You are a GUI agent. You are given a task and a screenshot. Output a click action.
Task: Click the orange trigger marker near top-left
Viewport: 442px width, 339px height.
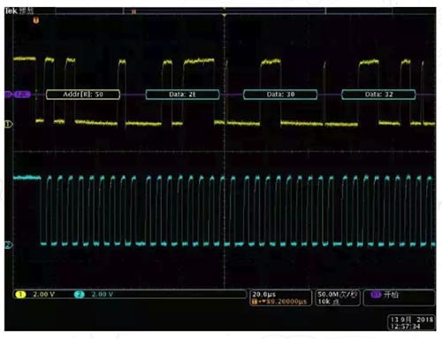click(36, 20)
